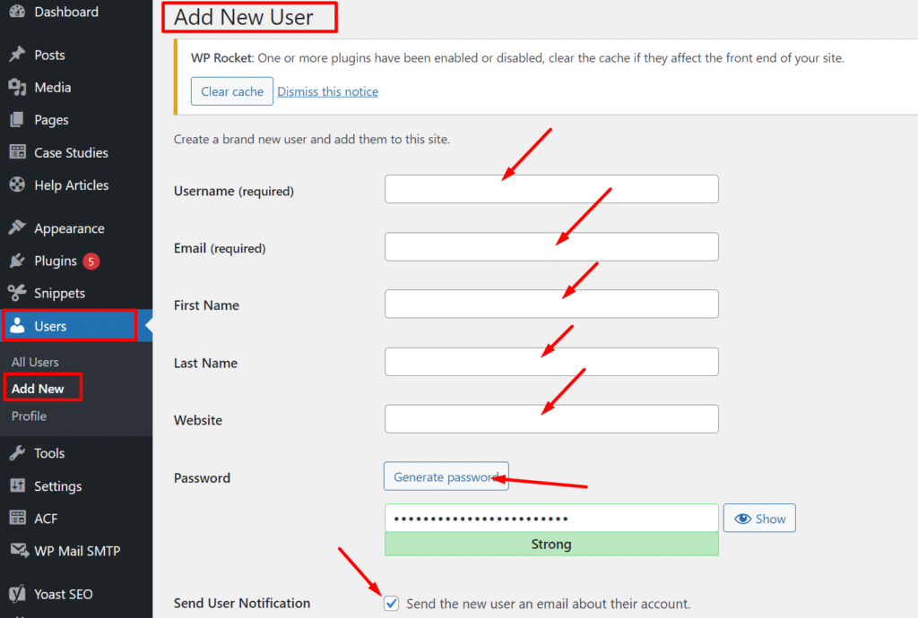Uncheck the Send User Notification checkbox
This screenshot has height=618, width=918.
[x=391, y=603]
